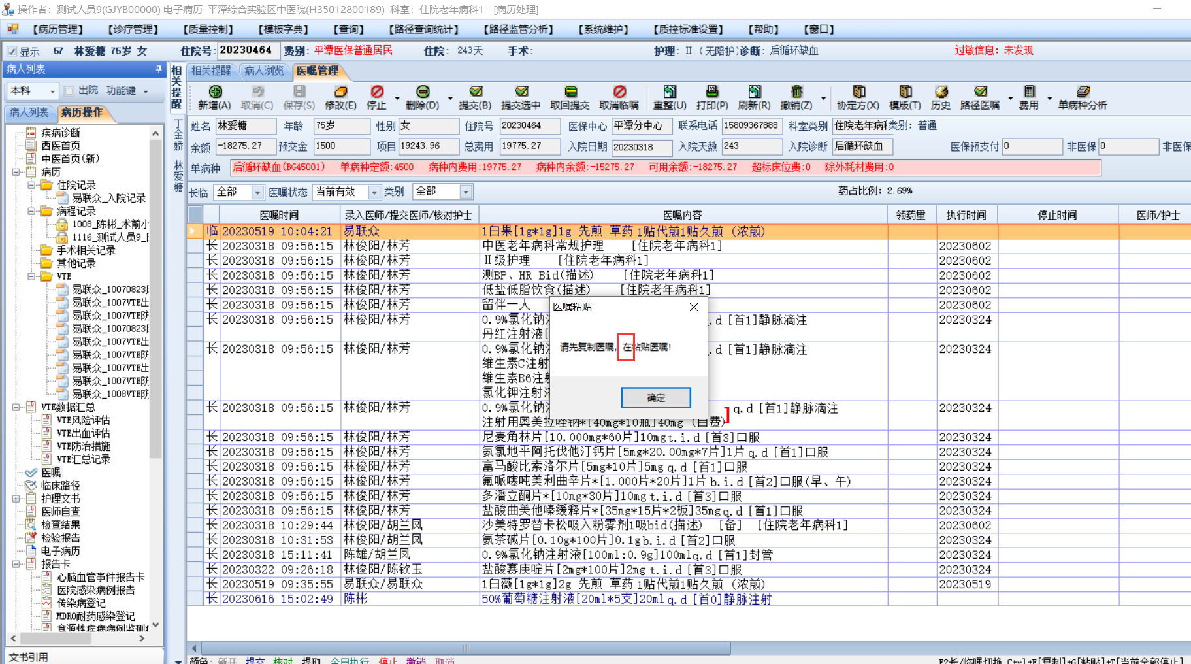Viewport: 1191px width, 664px height.
Task: Click the 停止 stop order icon
Action: (377, 91)
